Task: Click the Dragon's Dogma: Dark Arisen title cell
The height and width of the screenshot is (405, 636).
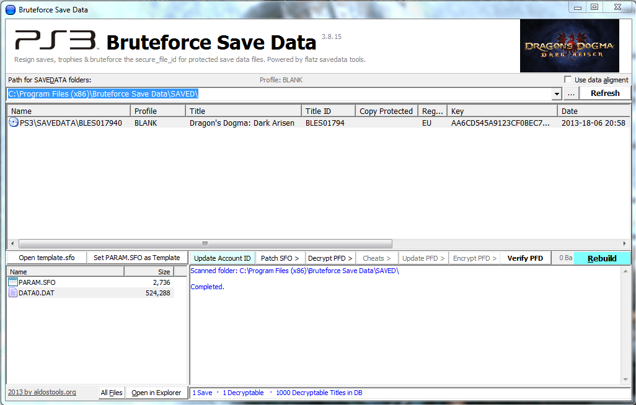Action: [x=242, y=123]
